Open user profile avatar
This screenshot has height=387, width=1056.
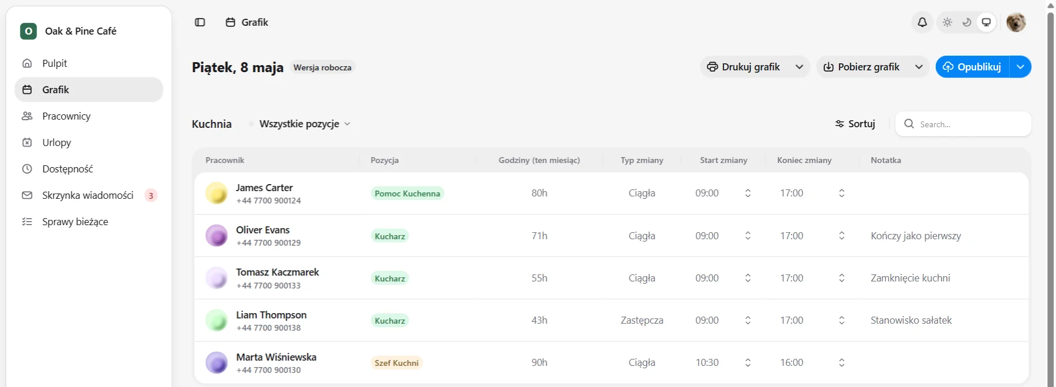(x=1016, y=22)
